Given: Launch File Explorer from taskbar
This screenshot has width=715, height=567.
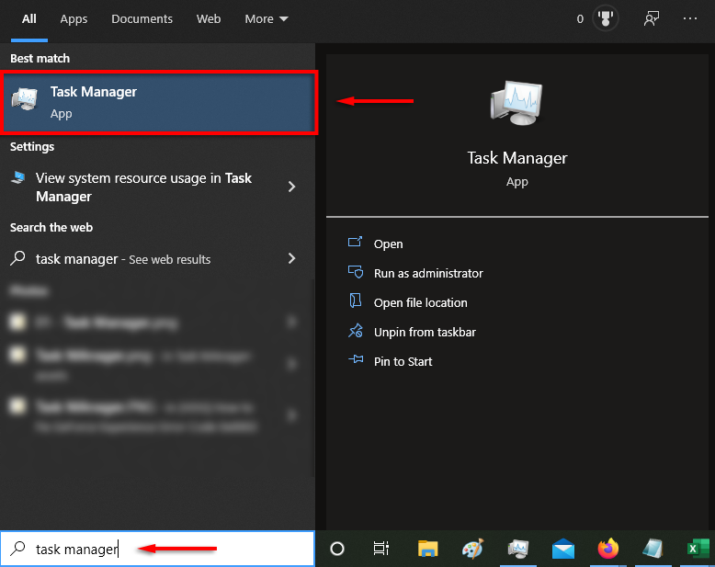Looking at the screenshot, I should (427, 549).
